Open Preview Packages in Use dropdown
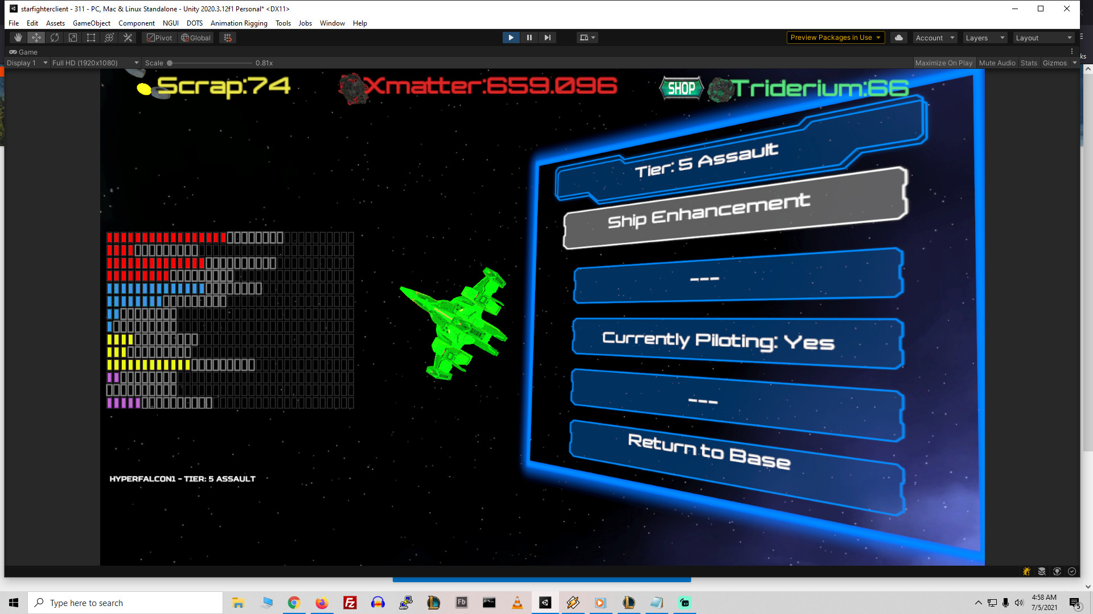This screenshot has height=614, width=1093. point(835,38)
